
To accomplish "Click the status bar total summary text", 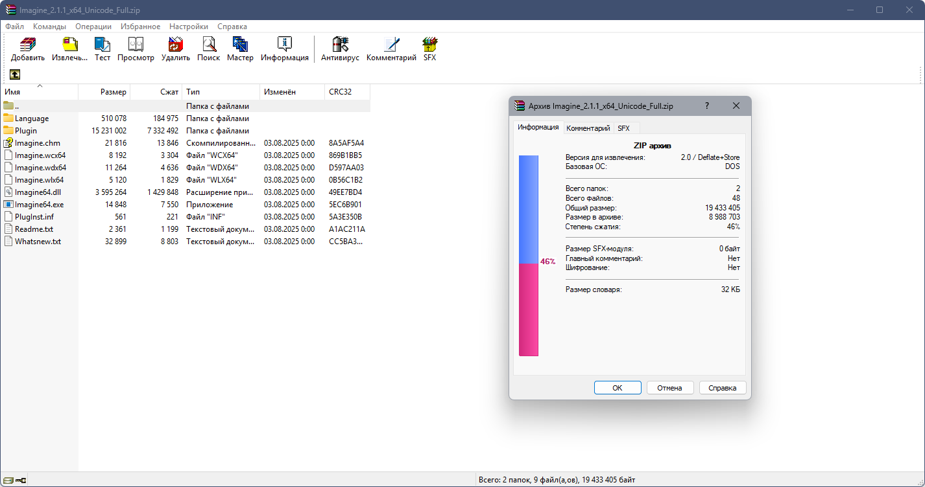I will (557, 480).
